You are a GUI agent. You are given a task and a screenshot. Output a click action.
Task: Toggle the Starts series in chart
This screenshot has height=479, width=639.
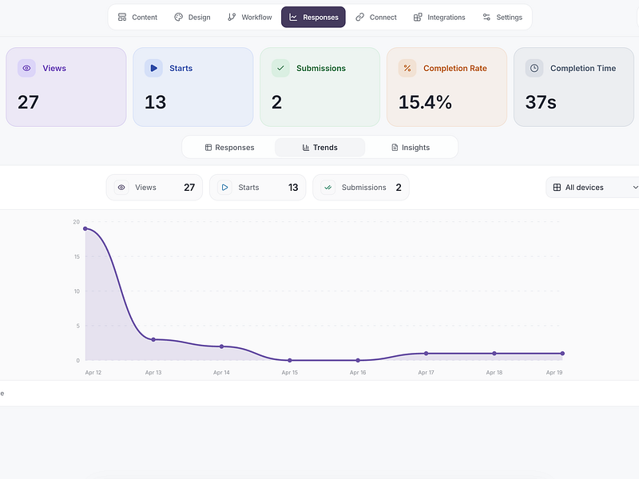pyautogui.click(x=257, y=188)
